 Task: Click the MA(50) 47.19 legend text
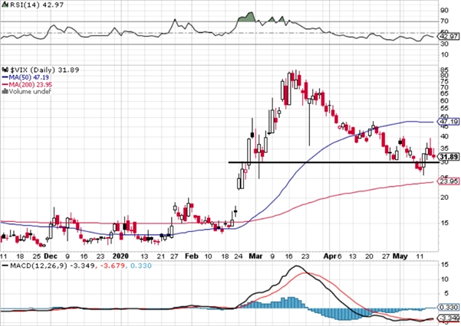point(29,77)
